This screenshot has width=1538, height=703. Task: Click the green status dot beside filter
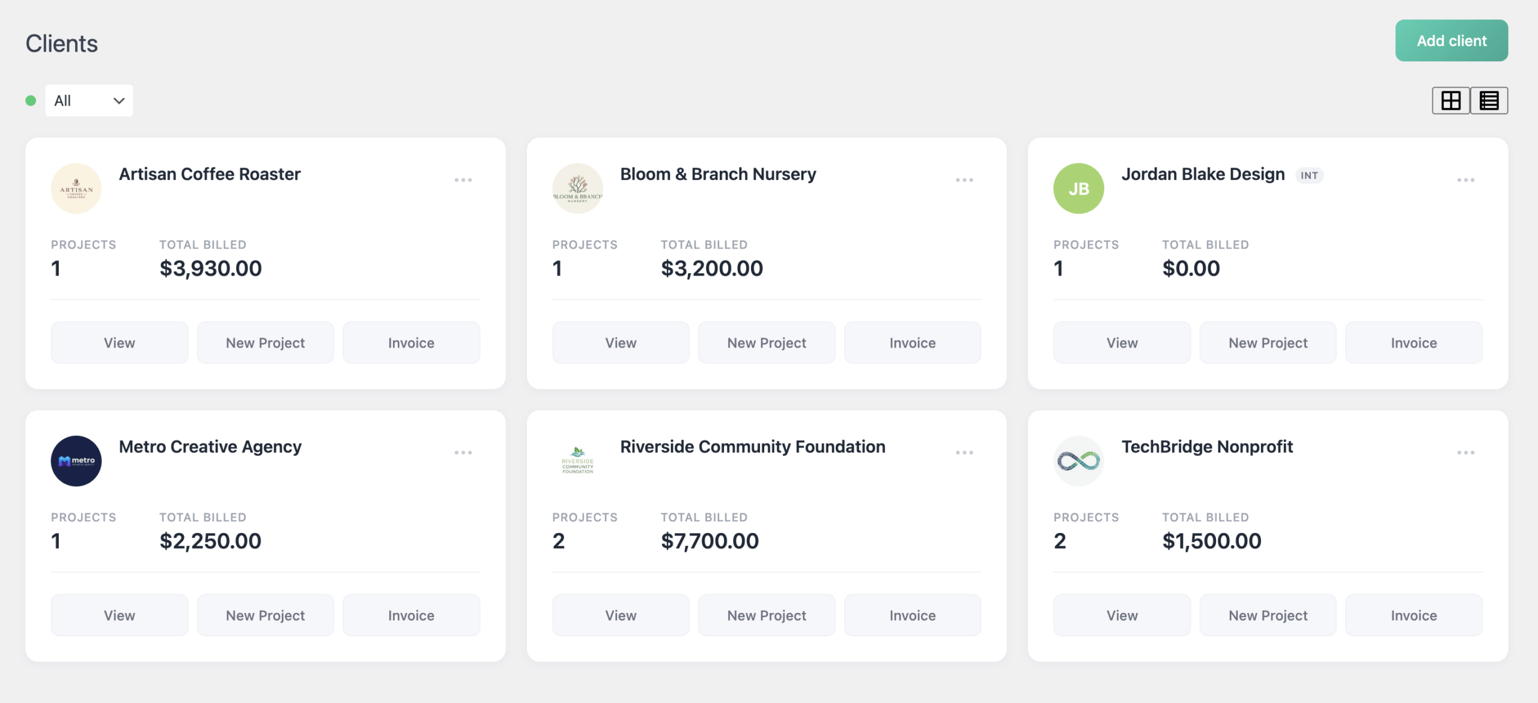pos(31,100)
